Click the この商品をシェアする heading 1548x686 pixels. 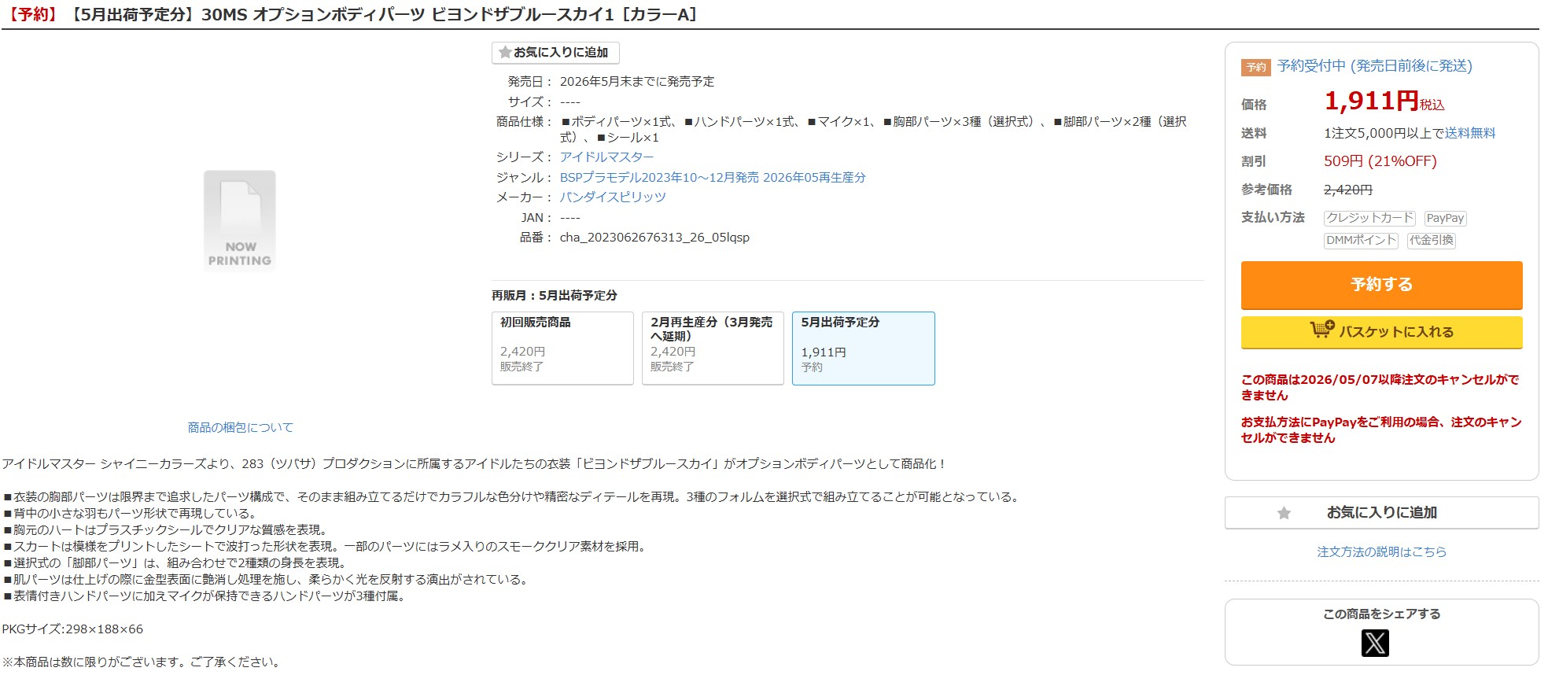[x=1381, y=614]
